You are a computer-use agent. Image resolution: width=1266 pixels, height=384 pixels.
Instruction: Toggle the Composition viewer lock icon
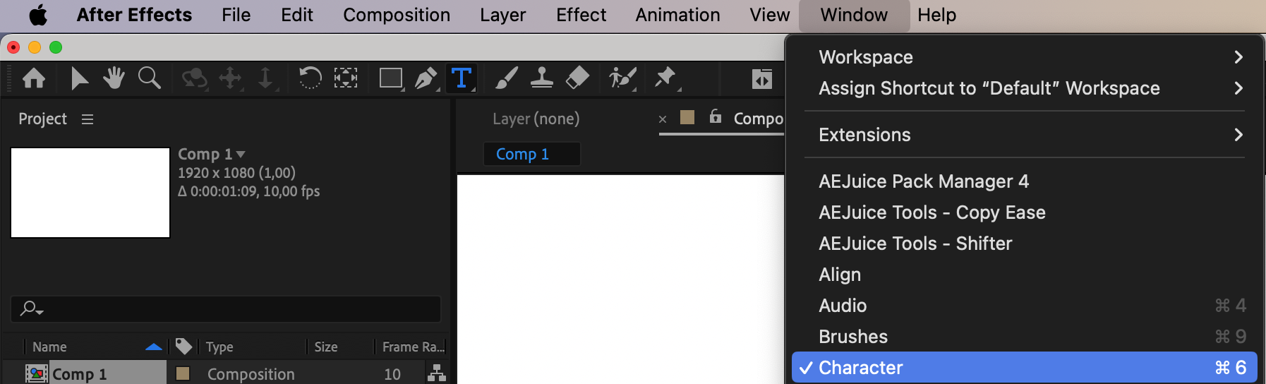tap(715, 116)
